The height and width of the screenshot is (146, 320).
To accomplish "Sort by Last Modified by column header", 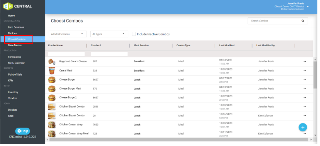I will [x=265, y=46].
